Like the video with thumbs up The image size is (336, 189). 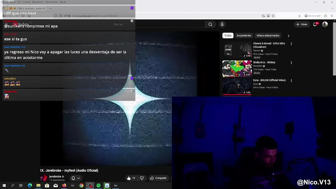[x=131, y=178]
